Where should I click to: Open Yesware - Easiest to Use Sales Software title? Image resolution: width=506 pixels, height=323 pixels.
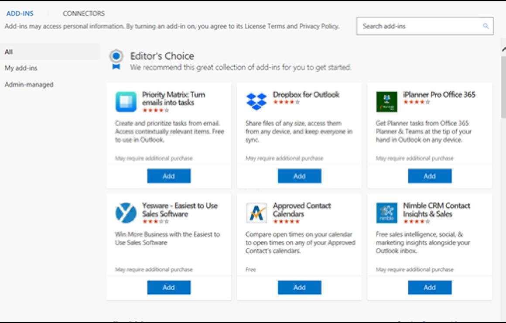(x=180, y=210)
